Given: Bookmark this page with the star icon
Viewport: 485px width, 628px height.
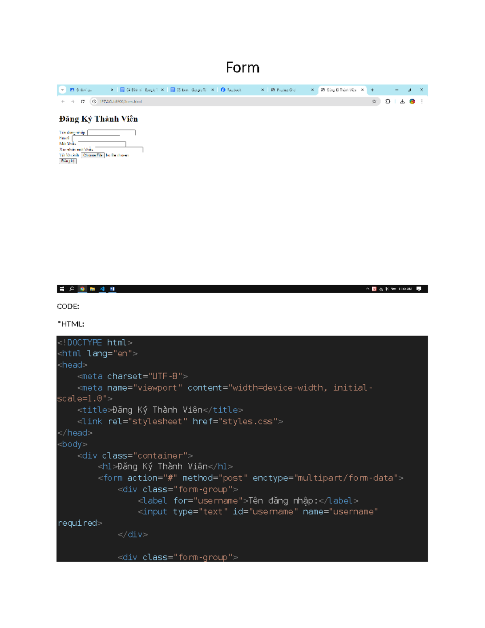Looking at the screenshot, I should [374, 101].
